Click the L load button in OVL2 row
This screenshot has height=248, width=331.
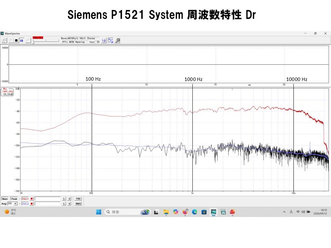pyautogui.click(x=64, y=204)
